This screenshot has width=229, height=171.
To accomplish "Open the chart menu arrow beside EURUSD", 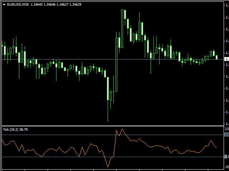I will coord(4,5).
